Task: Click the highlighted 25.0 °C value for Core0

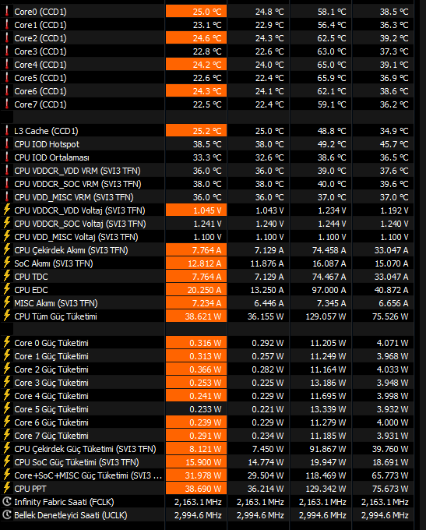Action: click(196, 12)
